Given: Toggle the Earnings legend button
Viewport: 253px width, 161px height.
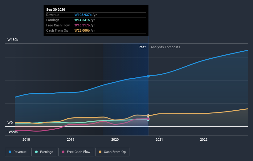Looking at the screenshot, I should 44,152.
